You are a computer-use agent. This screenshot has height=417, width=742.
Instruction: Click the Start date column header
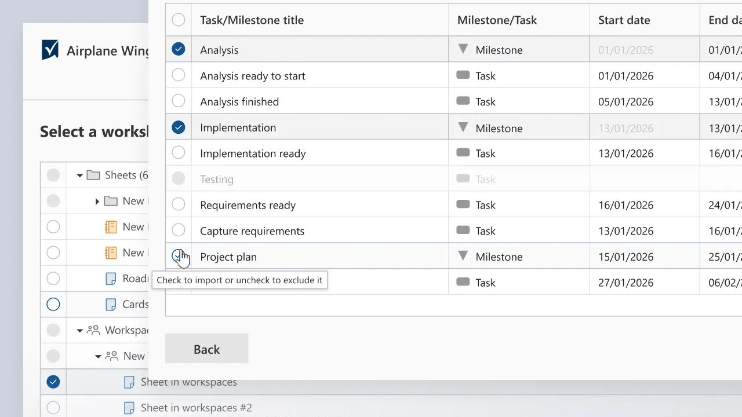tap(624, 20)
